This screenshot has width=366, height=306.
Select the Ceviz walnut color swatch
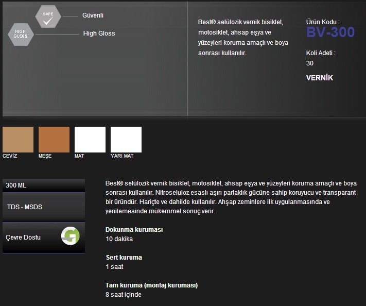coord(18,140)
